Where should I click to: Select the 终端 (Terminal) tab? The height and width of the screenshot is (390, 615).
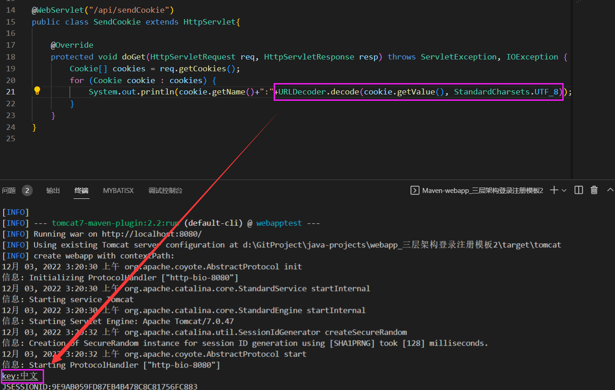(x=82, y=191)
